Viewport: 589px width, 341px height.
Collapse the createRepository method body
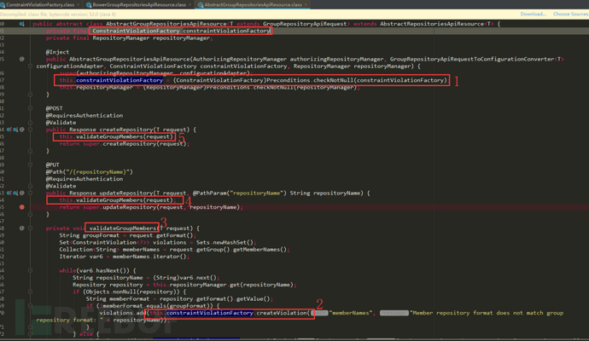click(30, 130)
